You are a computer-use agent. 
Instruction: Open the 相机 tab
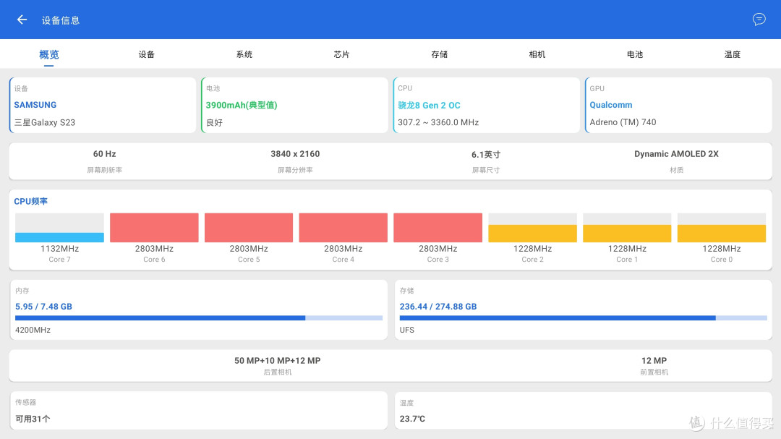(537, 54)
